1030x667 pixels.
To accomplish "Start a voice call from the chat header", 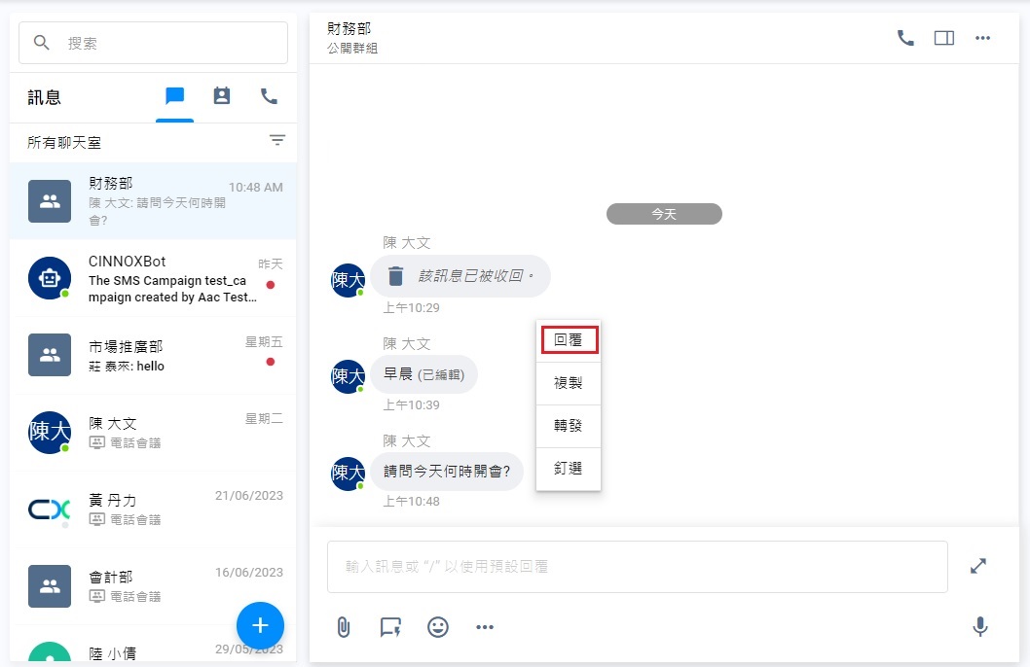I will [x=904, y=37].
